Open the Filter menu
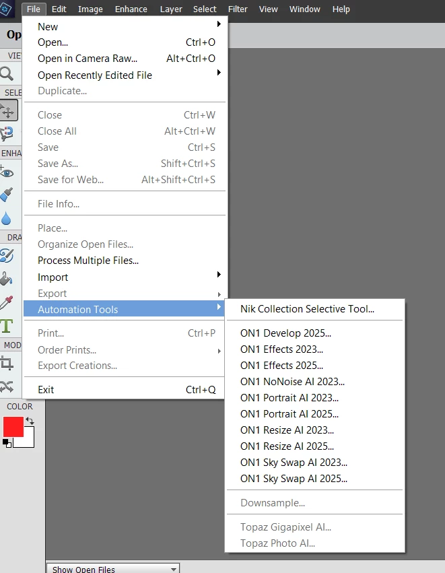The height and width of the screenshot is (573, 445). click(x=238, y=9)
